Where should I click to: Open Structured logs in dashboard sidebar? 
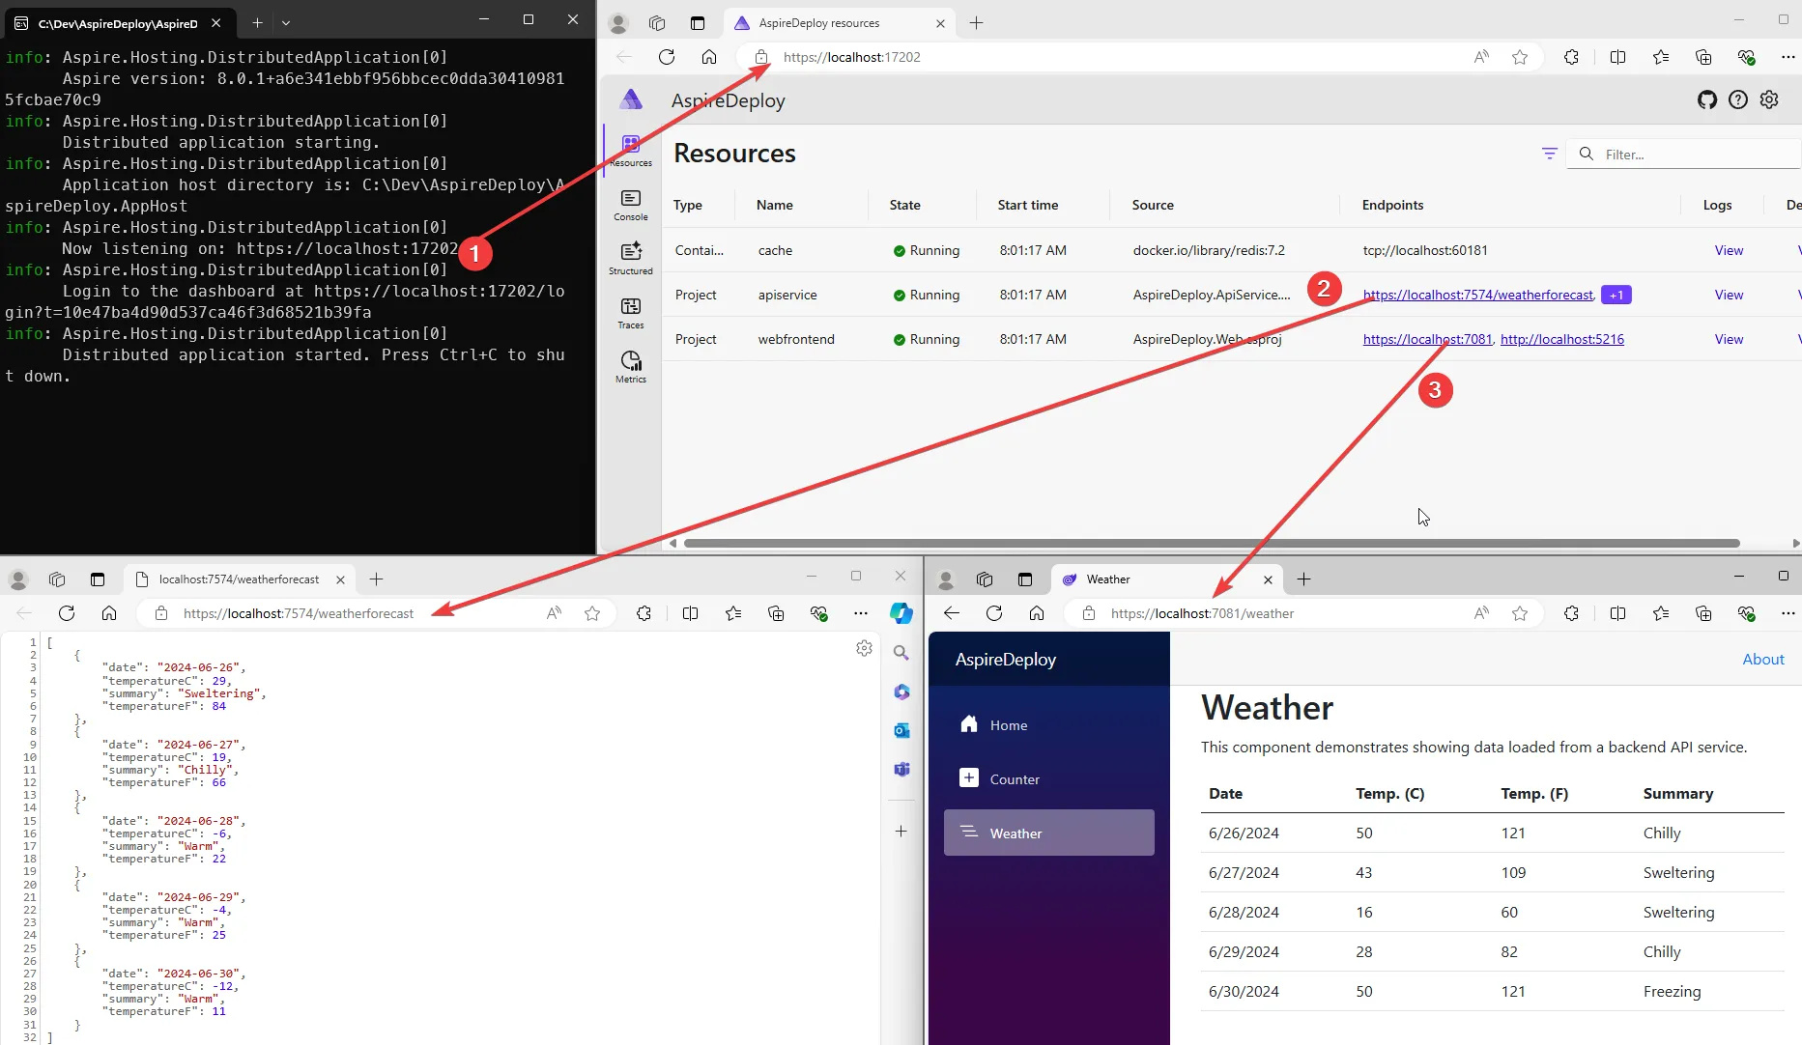631,259
